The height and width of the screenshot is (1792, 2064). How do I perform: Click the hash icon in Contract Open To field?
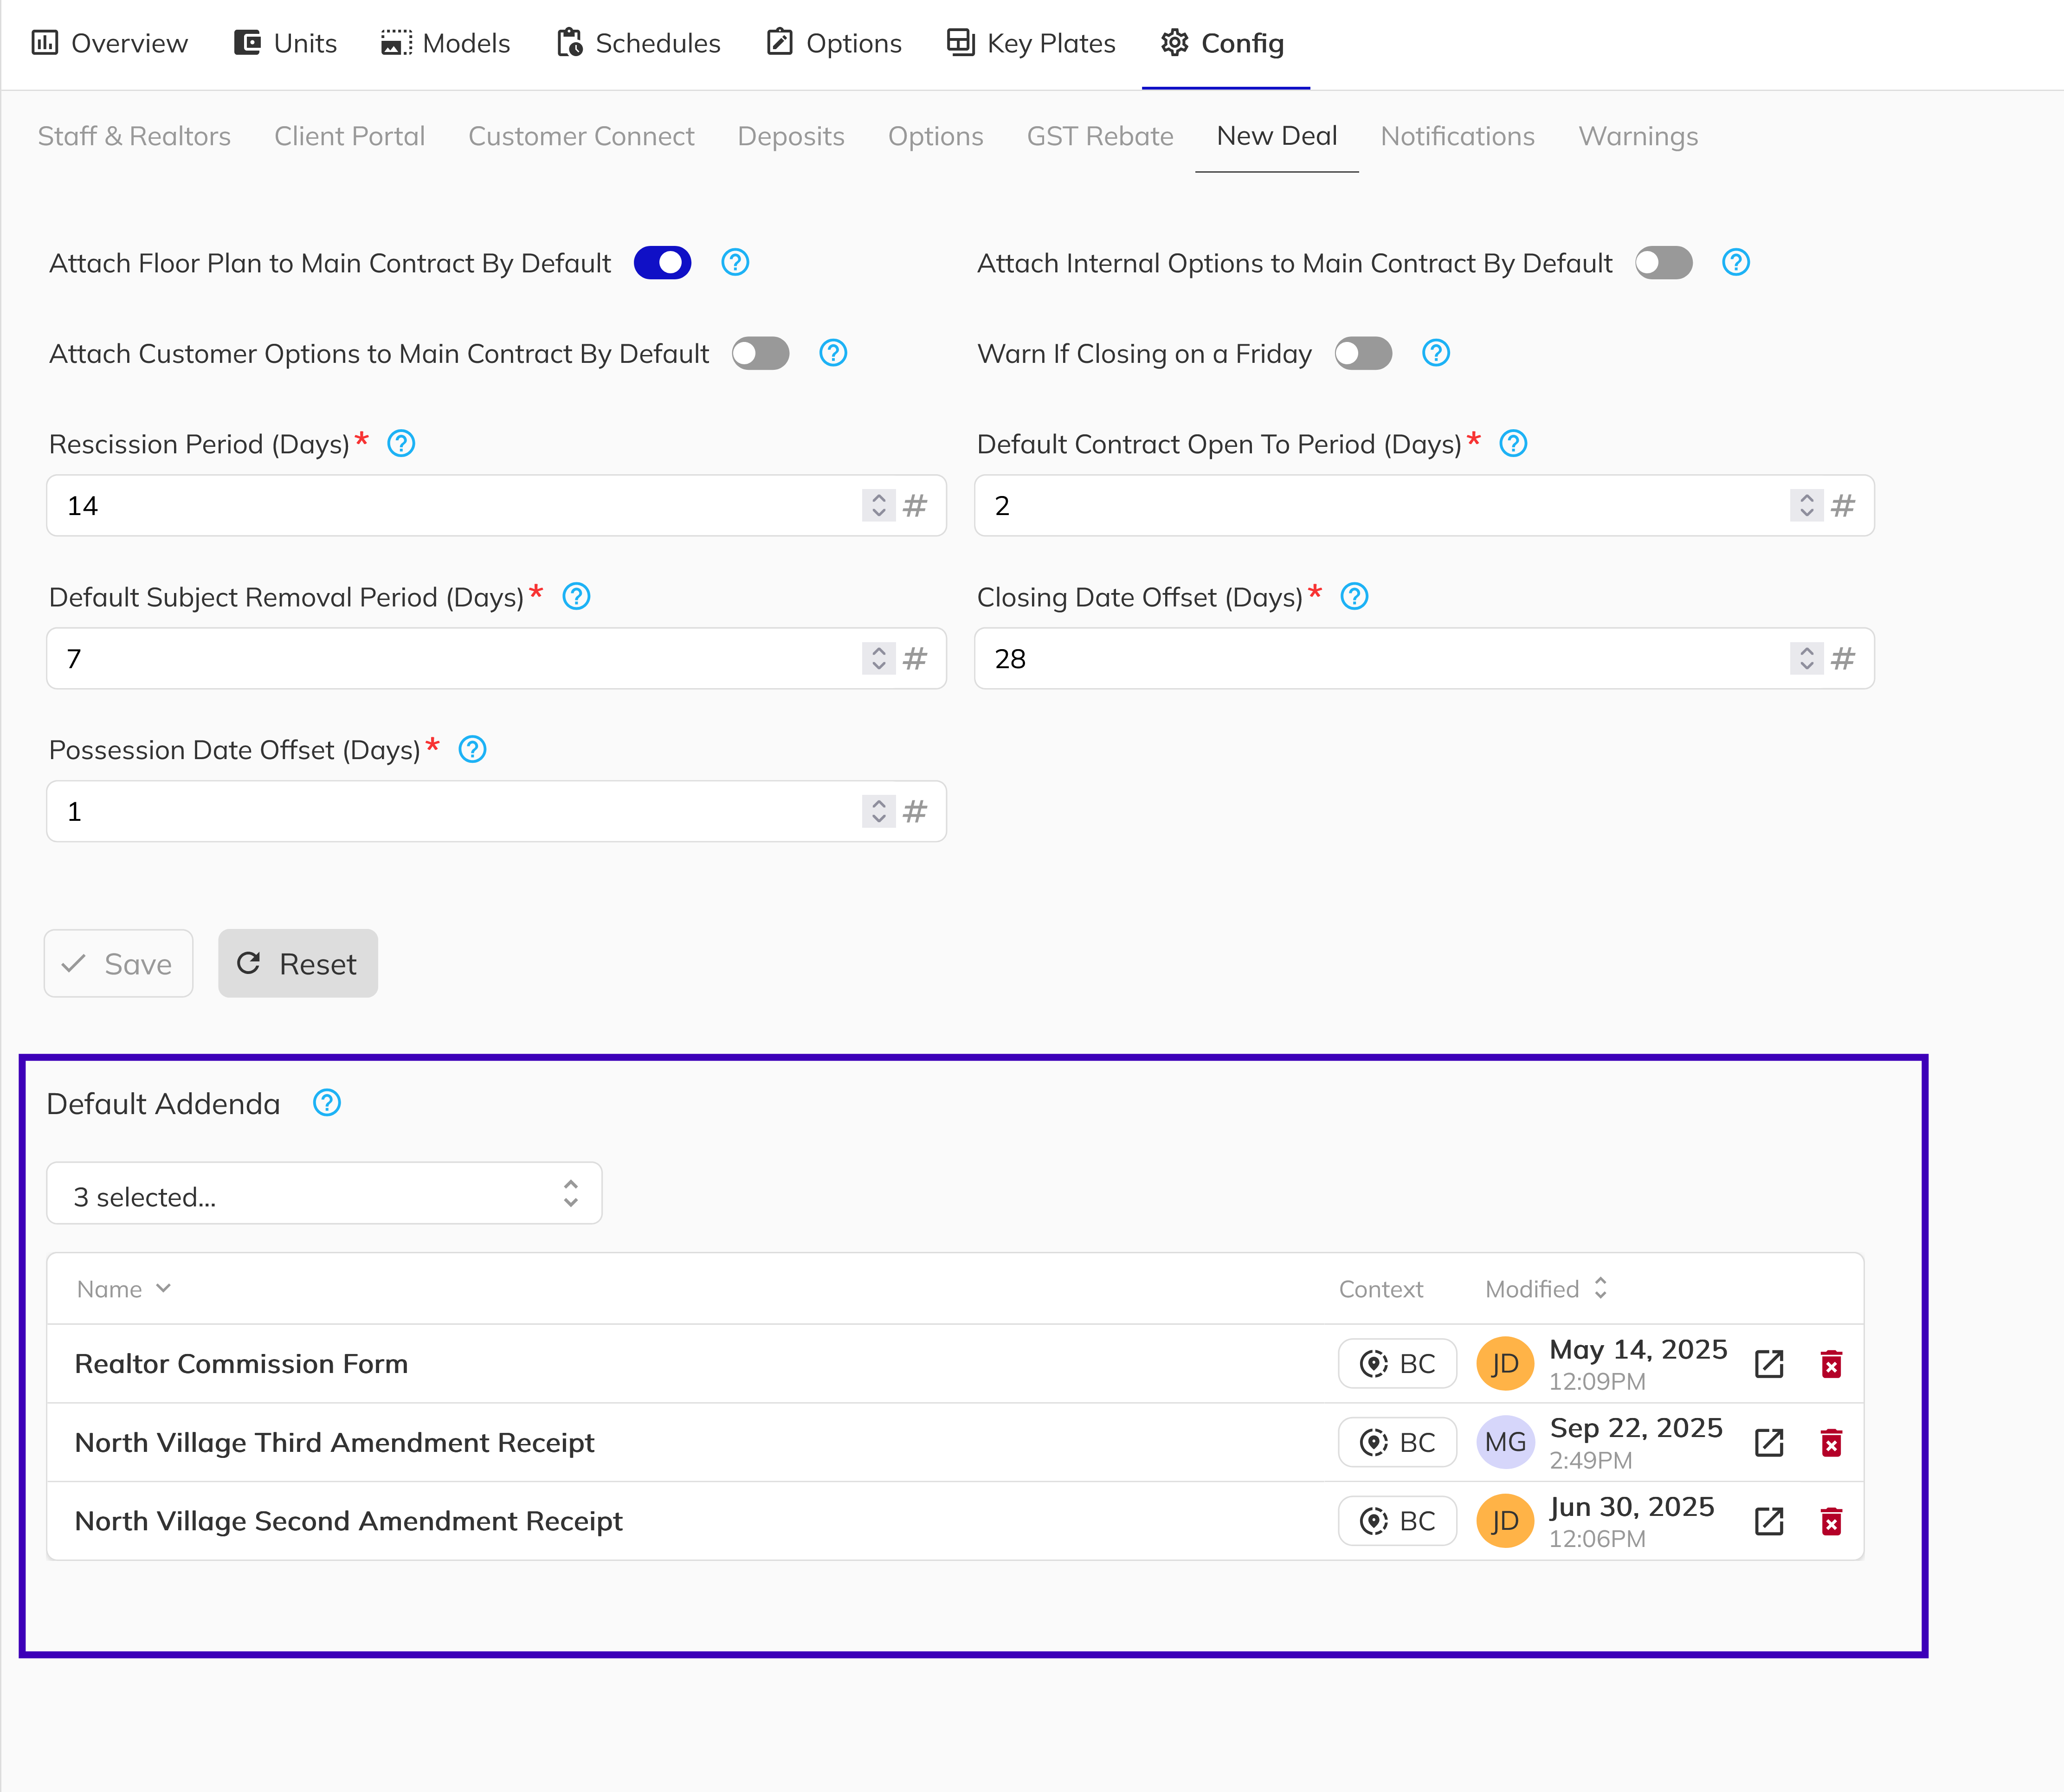point(1843,506)
